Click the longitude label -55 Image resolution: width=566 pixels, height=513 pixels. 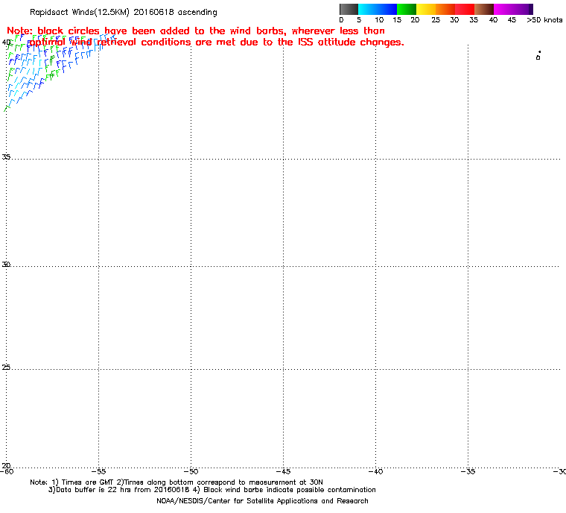pos(98,471)
